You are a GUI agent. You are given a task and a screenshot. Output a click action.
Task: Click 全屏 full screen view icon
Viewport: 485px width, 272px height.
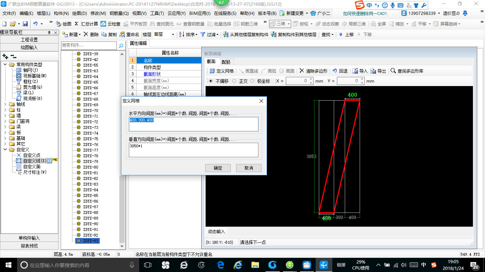point(374,24)
